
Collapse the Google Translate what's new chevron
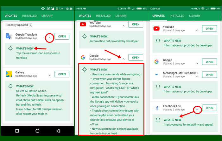[x=49, y=38]
